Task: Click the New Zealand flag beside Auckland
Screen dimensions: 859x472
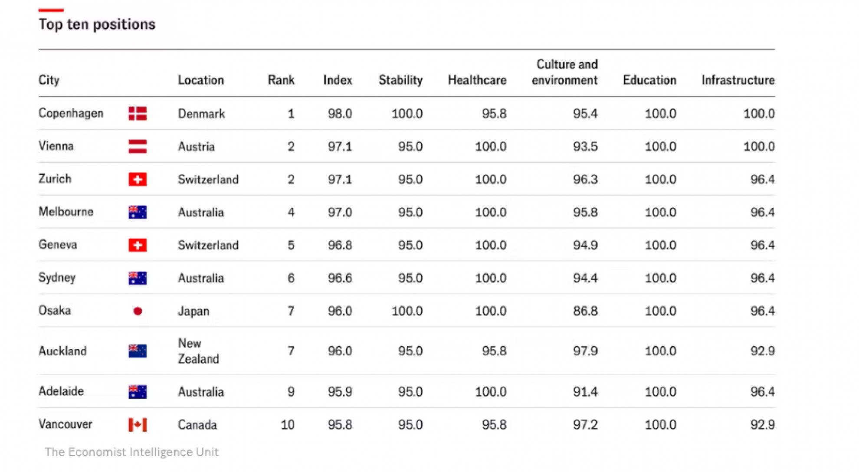Action: [138, 351]
